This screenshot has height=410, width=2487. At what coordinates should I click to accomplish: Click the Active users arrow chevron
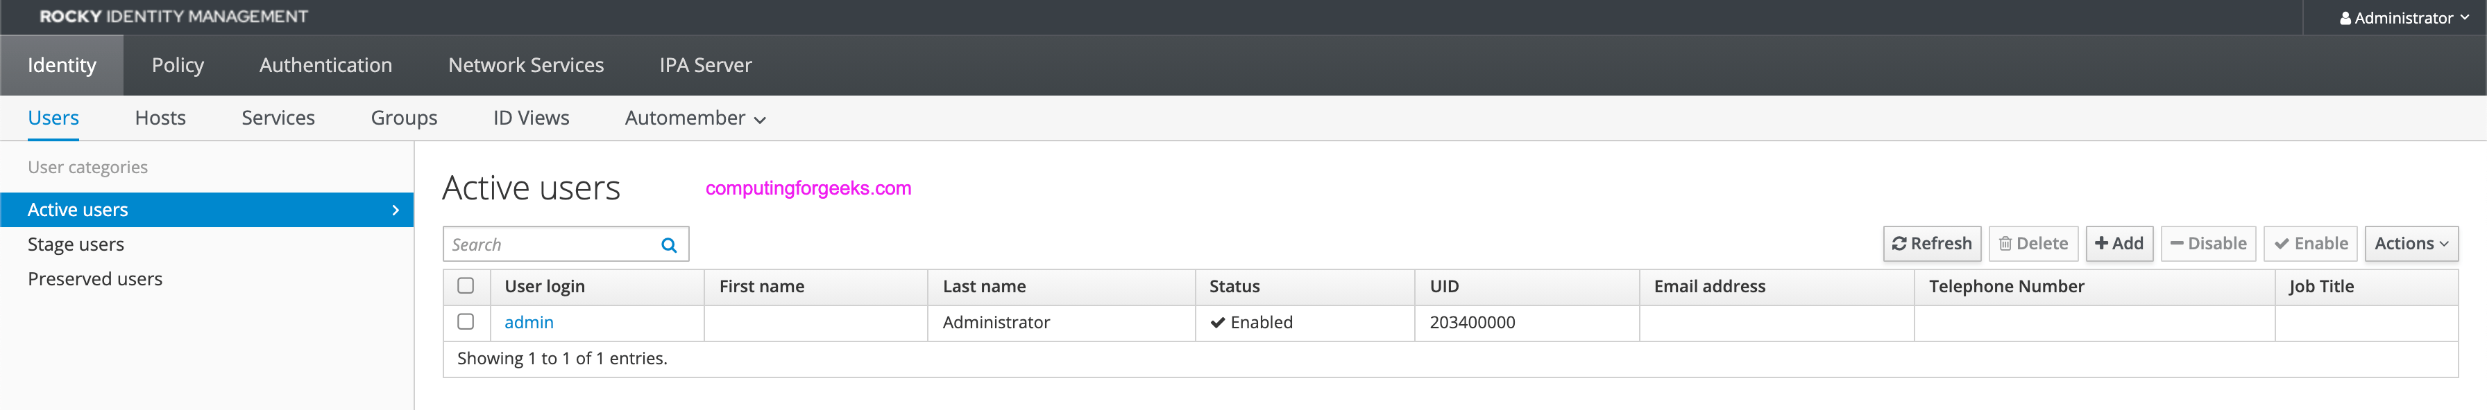(x=395, y=210)
